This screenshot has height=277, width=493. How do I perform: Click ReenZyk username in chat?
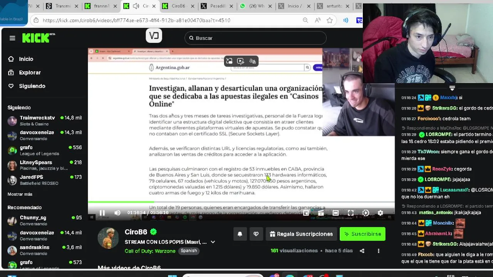(x=442, y=169)
